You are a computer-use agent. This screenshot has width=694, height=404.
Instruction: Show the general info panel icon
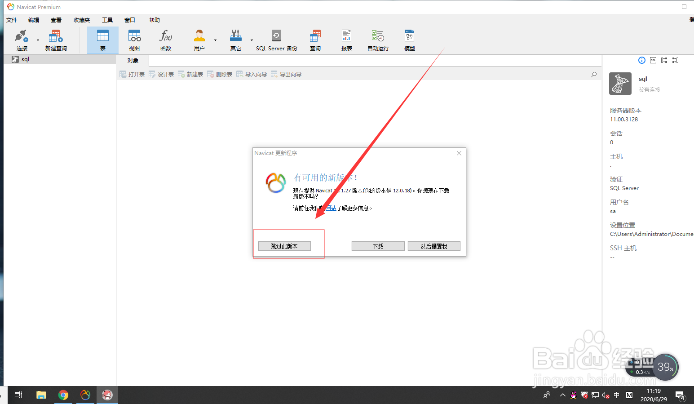pyautogui.click(x=642, y=60)
